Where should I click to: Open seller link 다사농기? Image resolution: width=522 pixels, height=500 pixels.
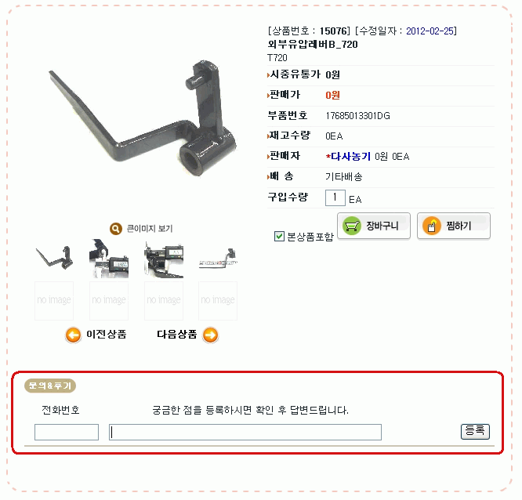[350, 157]
